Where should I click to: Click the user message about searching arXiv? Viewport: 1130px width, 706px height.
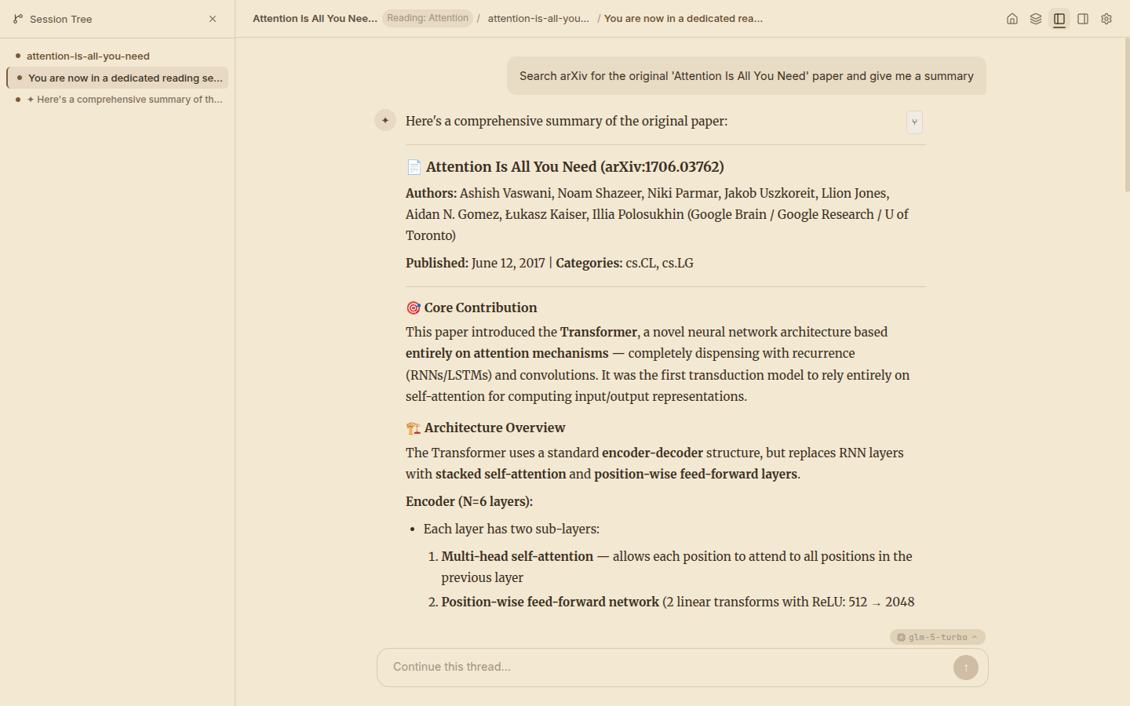point(746,76)
